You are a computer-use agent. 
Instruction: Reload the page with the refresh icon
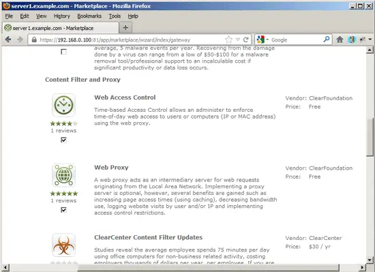click(246, 40)
